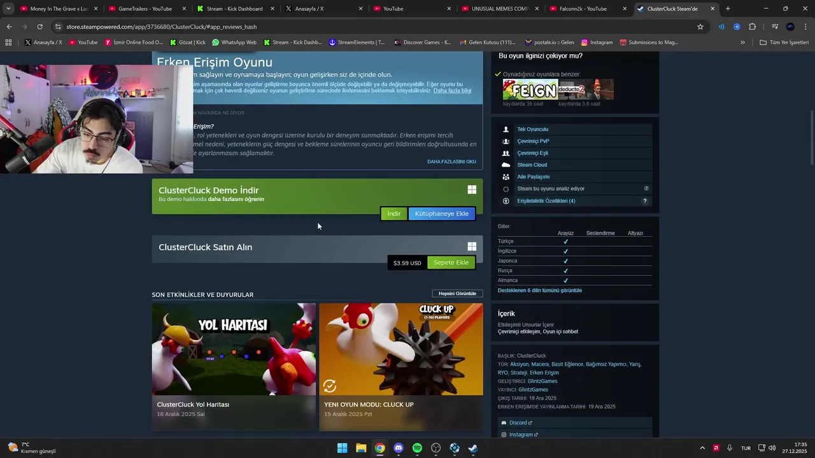Open the Instagram bookmark
This screenshot has height=458, width=815.
(597, 43)
